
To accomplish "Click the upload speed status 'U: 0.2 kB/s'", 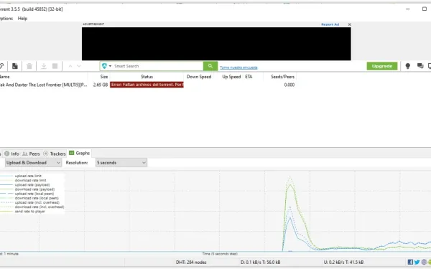I will 343,262.
